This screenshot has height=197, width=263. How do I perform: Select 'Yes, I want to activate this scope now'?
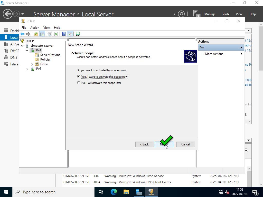tap(79, 77)
